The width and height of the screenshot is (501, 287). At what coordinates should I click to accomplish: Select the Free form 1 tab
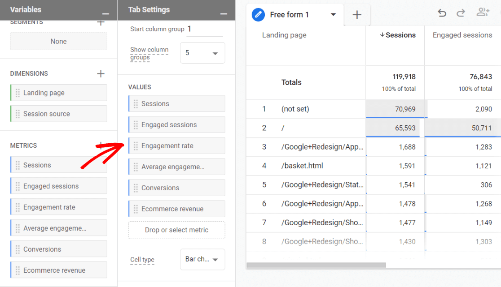[289, 14]
